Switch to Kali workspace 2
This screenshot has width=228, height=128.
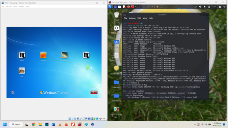pos(144,7)
